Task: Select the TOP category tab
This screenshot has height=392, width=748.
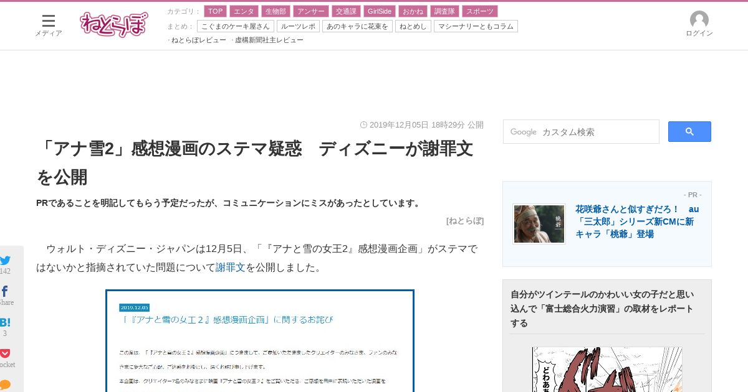Action: click(215, 11)
